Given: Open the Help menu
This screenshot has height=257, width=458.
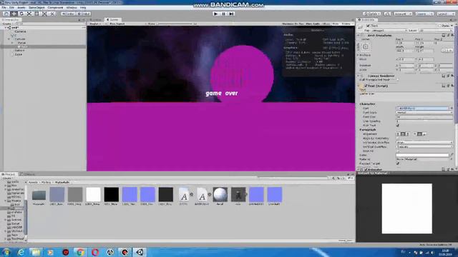Looking at the screenshot, I should pyautogui.click(x=83, y=8).
